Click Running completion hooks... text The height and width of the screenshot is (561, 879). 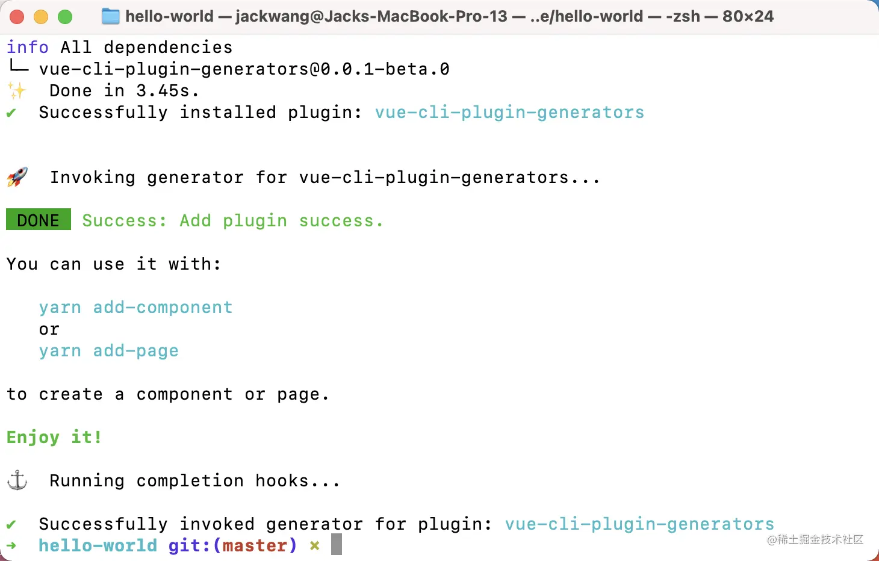(x=195, y=481)
